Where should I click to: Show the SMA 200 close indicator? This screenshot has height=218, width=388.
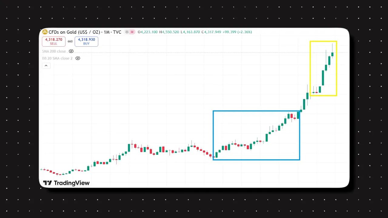coord(71,51)
